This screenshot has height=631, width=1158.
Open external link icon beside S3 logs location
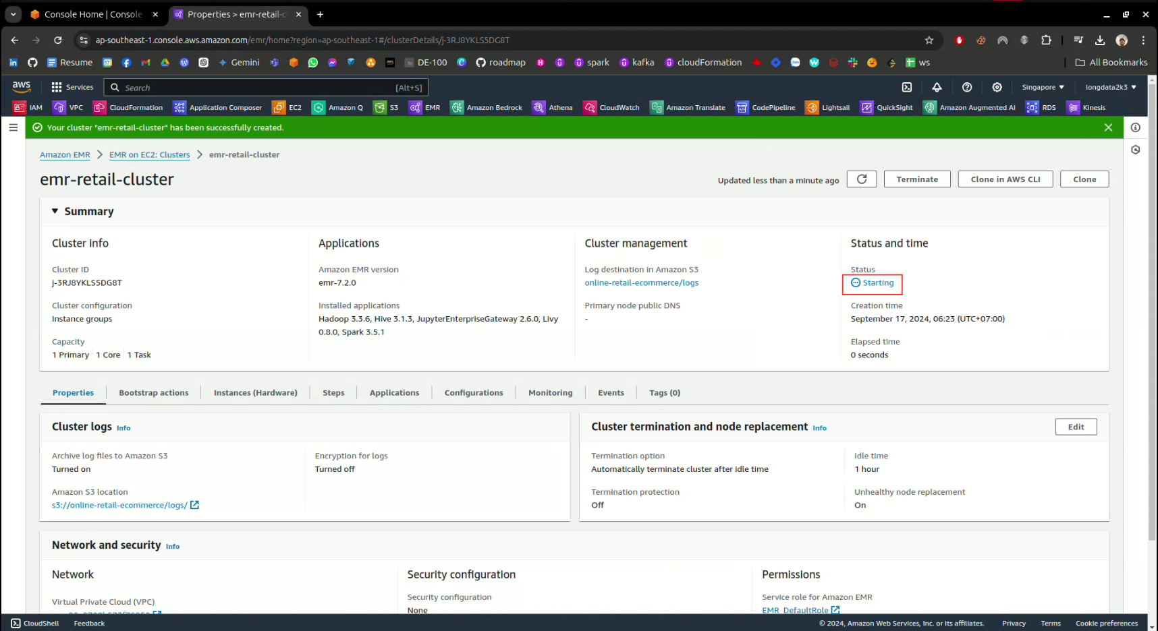point(194,505)
